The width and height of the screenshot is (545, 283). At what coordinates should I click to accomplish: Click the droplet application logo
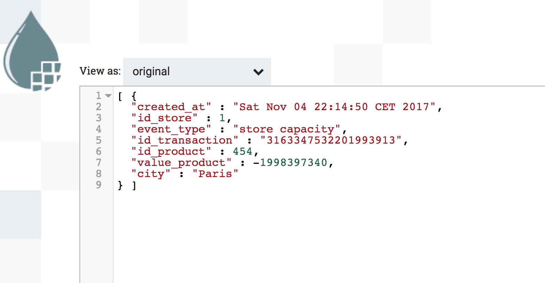tap(31, 49)
